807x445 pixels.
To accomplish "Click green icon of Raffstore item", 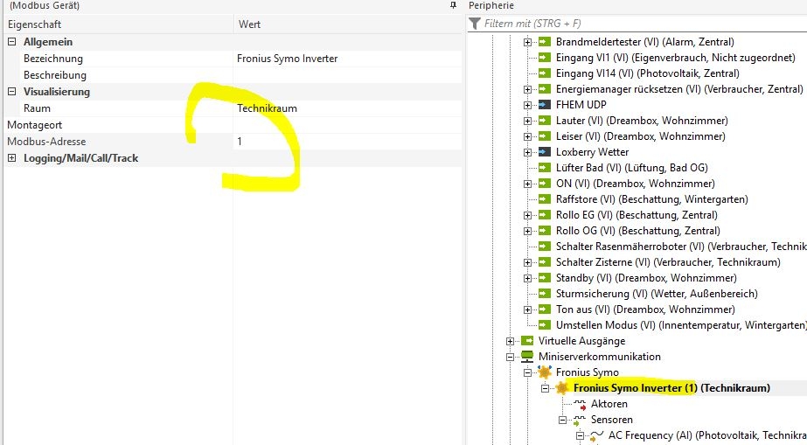I will tap(545, 199).
